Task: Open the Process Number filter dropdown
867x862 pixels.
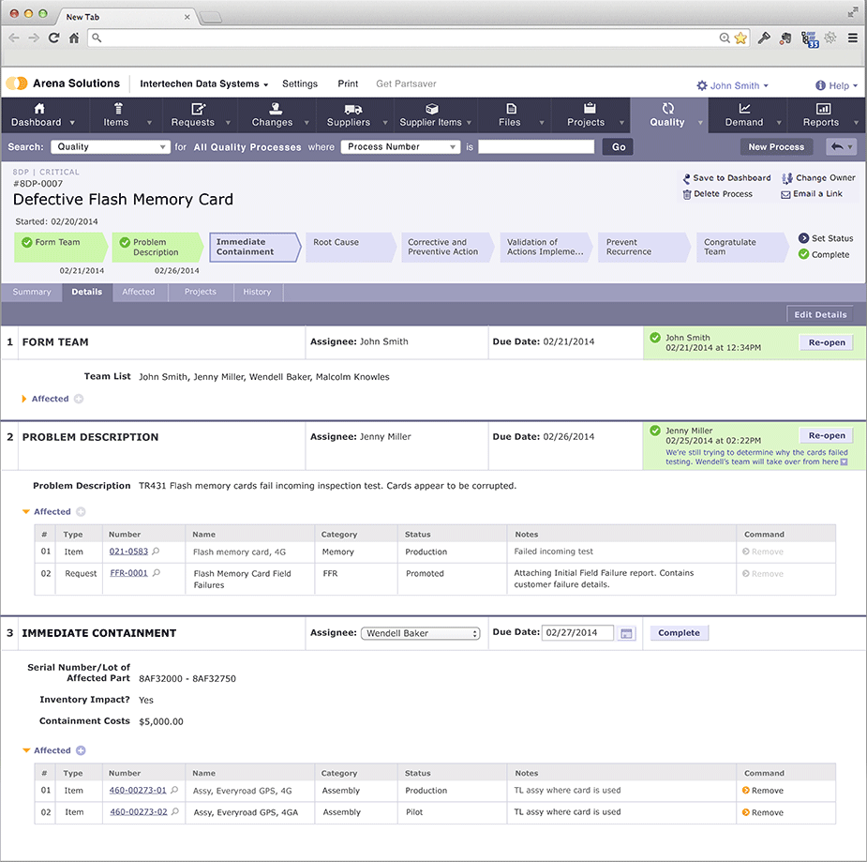Action: (x=400, y=146)
